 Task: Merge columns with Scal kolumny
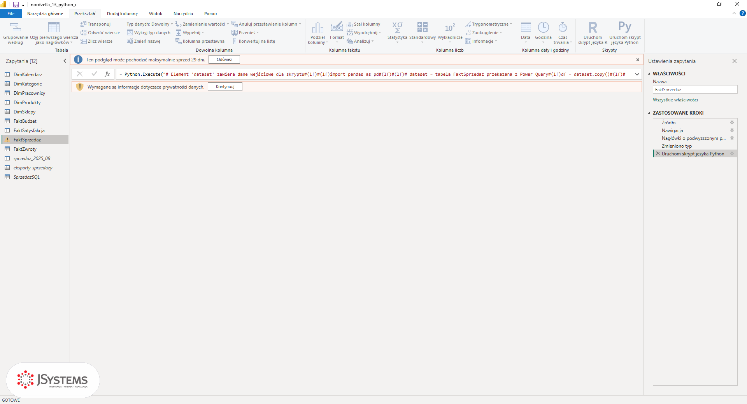click(x=363, y=24)
